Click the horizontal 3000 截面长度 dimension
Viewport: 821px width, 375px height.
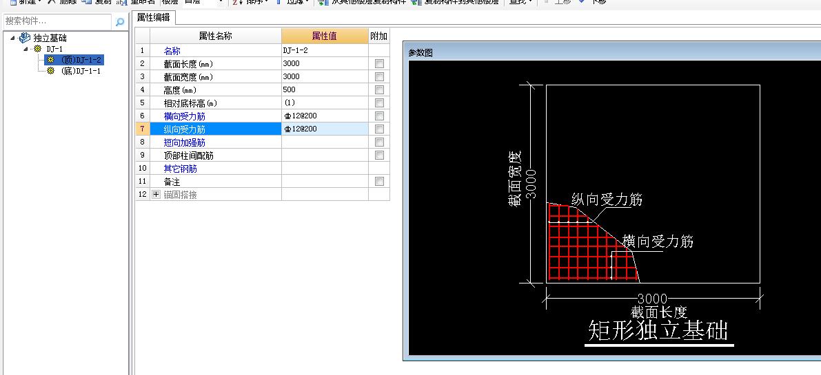652,299
